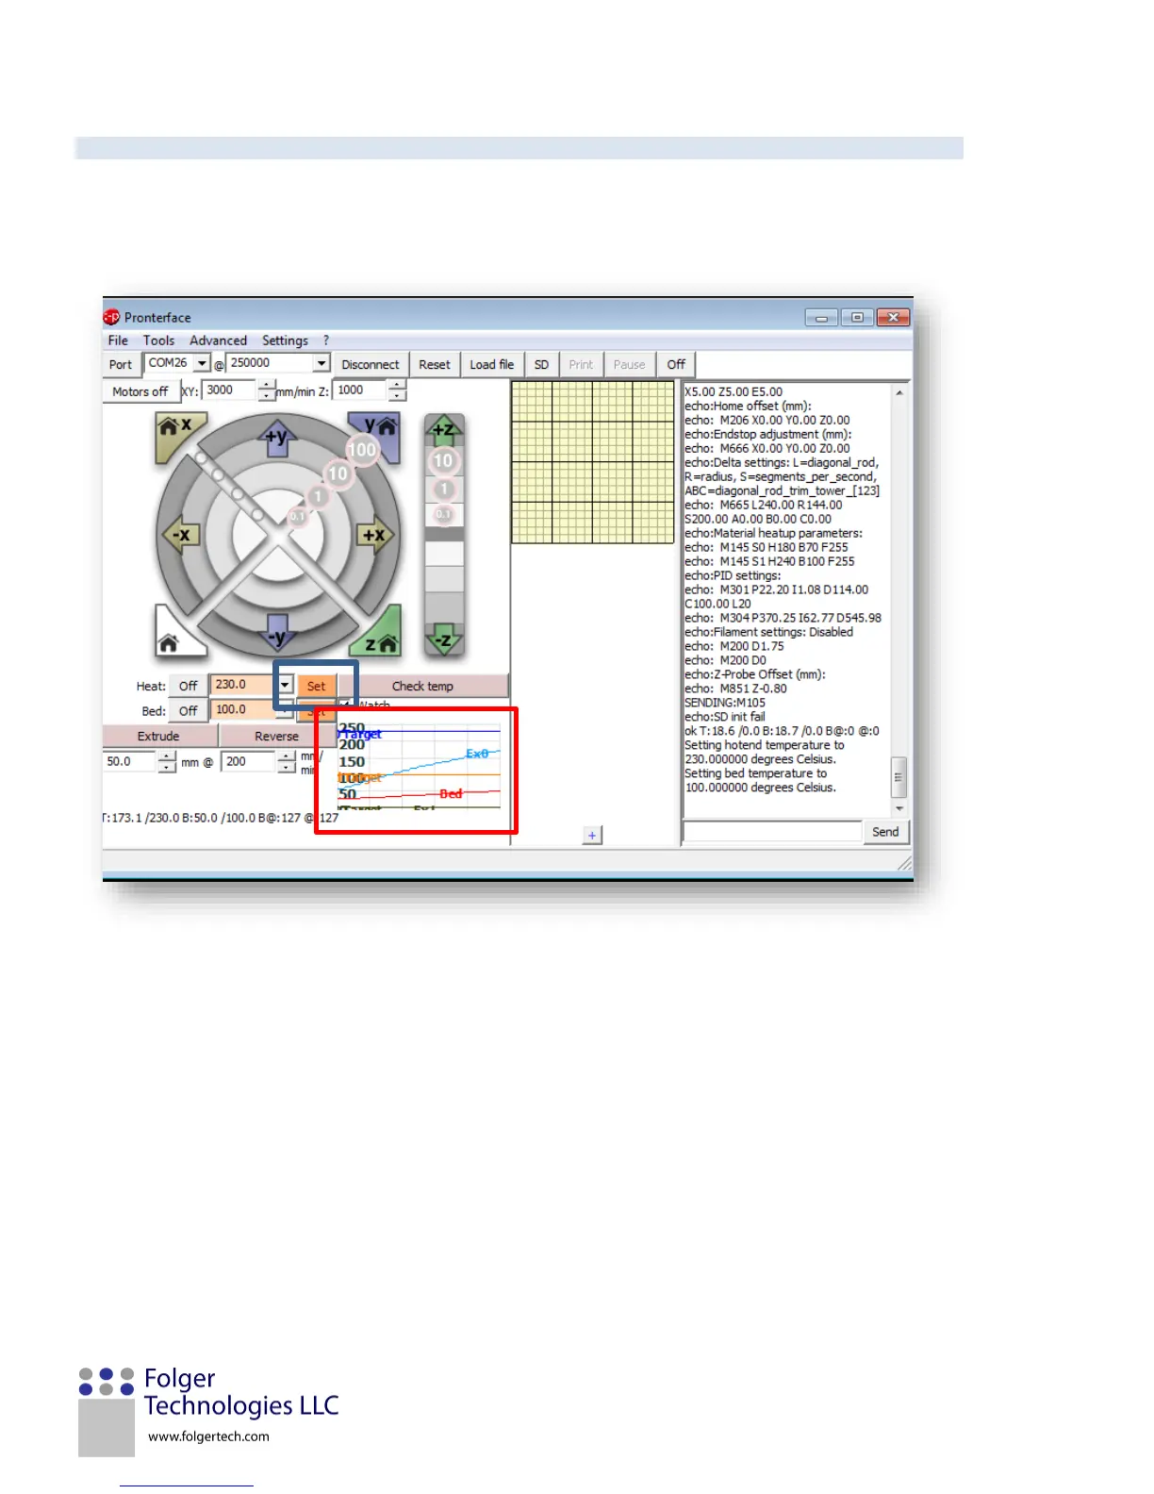This screenshot has width=1154, height=1494.
Task: Open the COM26 port dropdown
Action: click(202, 363)
